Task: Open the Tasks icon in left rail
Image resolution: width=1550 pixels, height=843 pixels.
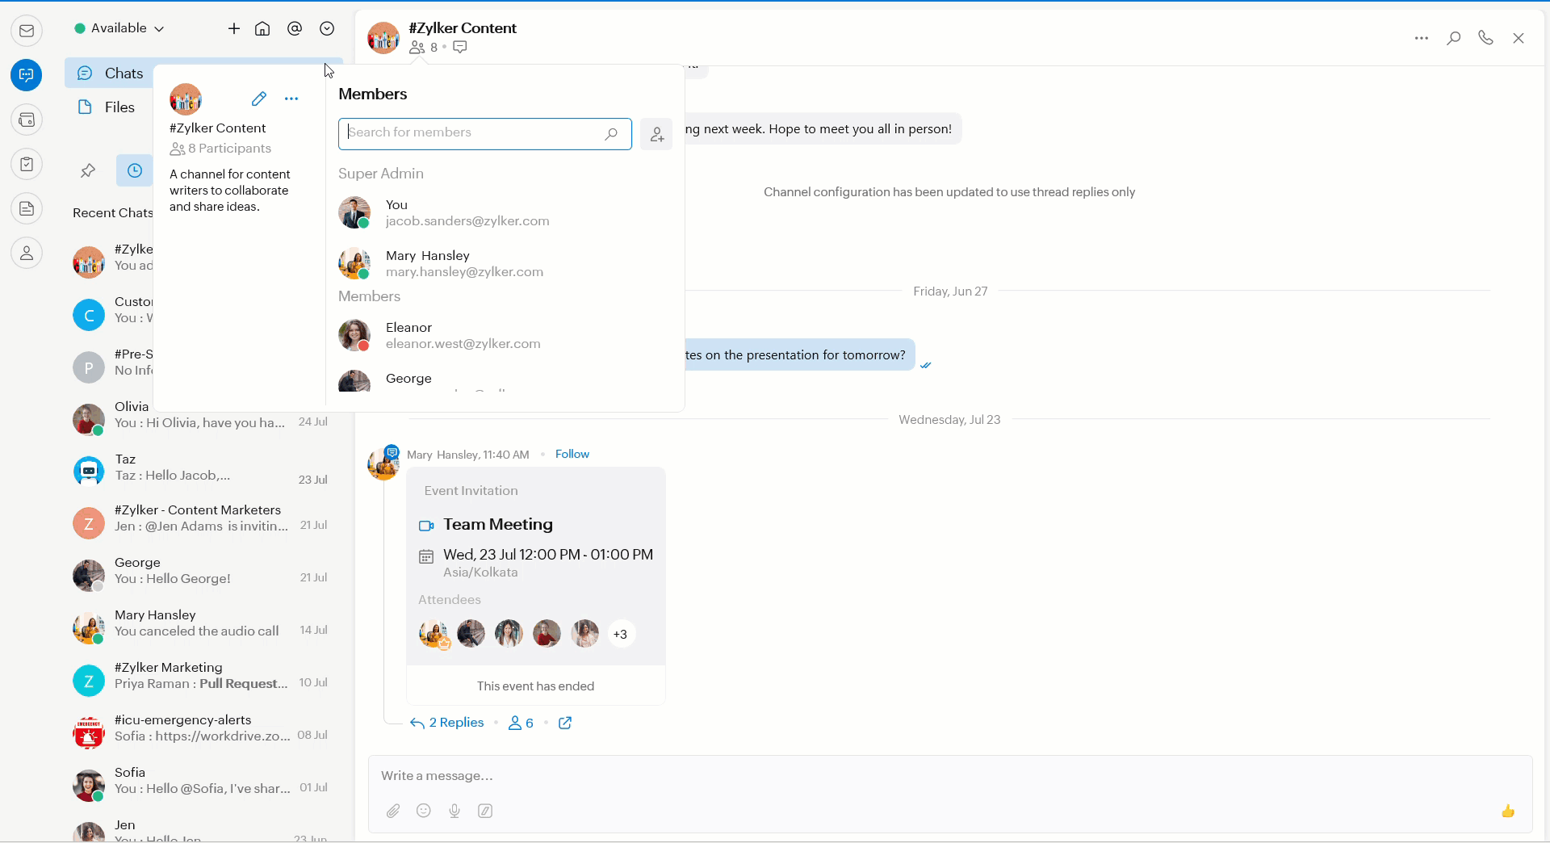Action: click(x=27, y=164)
